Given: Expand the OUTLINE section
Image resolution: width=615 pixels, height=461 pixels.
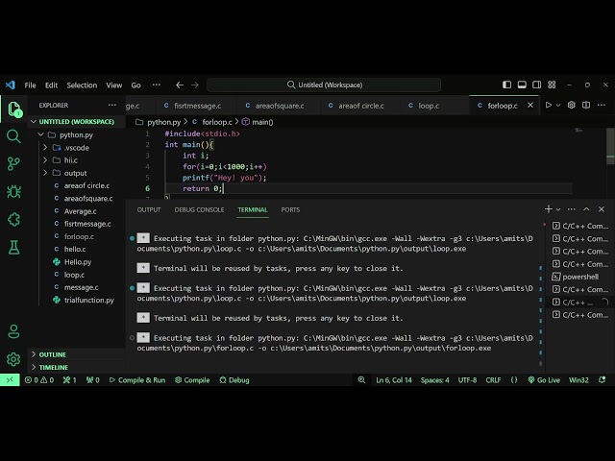Looking at the screenshot, I should pos(76,354).
